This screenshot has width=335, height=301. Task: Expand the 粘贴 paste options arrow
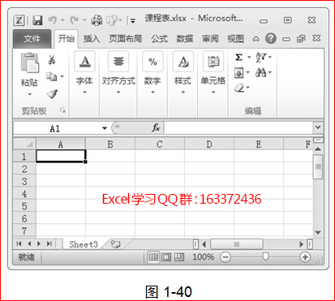tap(29, 94)
